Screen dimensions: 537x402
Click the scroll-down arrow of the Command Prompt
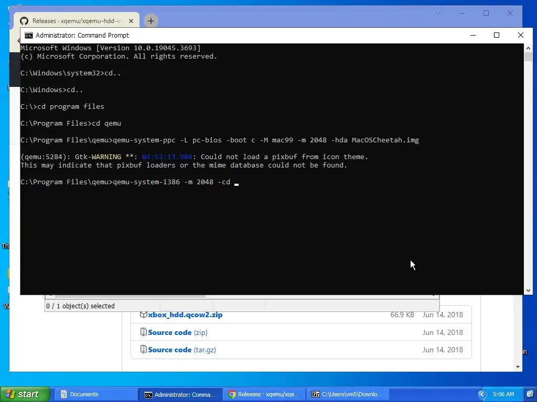(x=528, y=290)
